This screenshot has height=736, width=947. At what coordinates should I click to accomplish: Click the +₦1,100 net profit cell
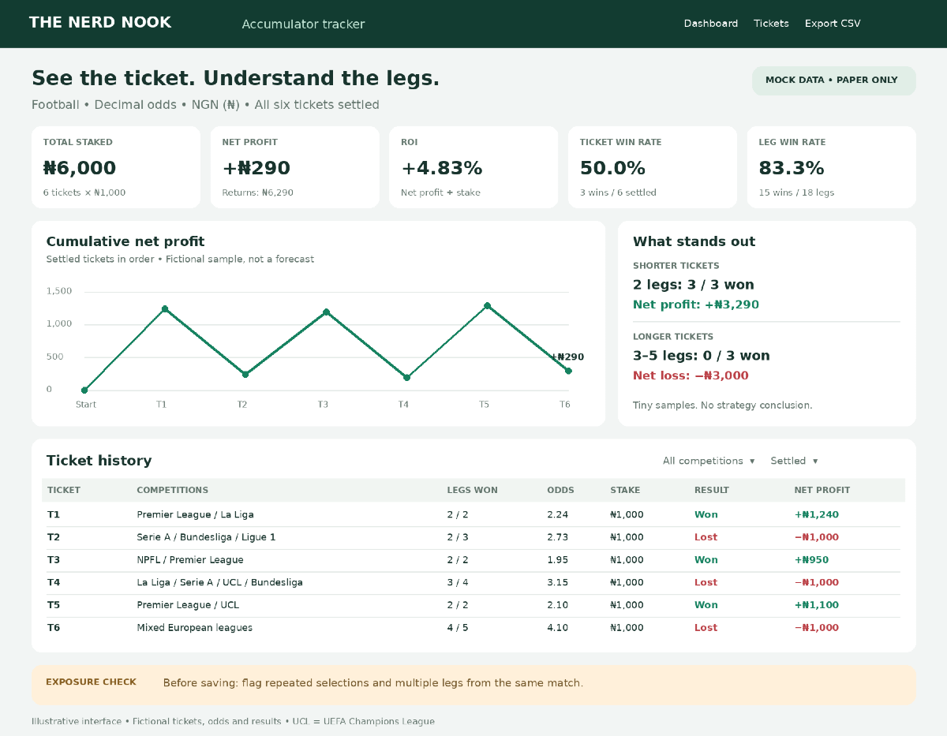point(817,605)
